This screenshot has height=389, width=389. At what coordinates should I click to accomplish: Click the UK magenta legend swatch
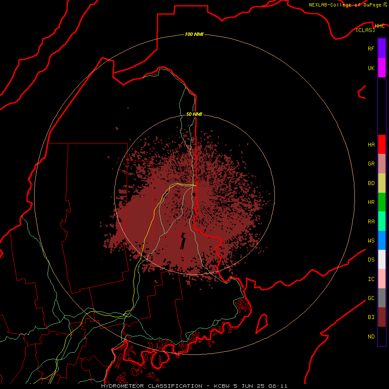click(x=382, y=68)
